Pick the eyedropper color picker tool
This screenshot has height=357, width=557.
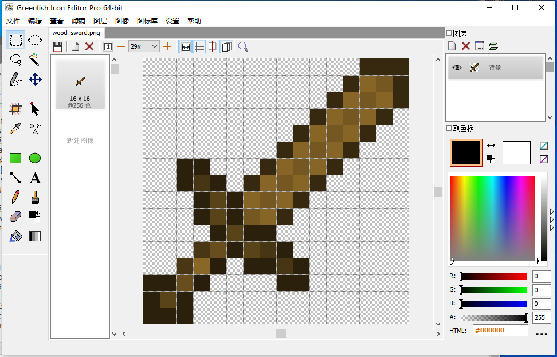15,128
